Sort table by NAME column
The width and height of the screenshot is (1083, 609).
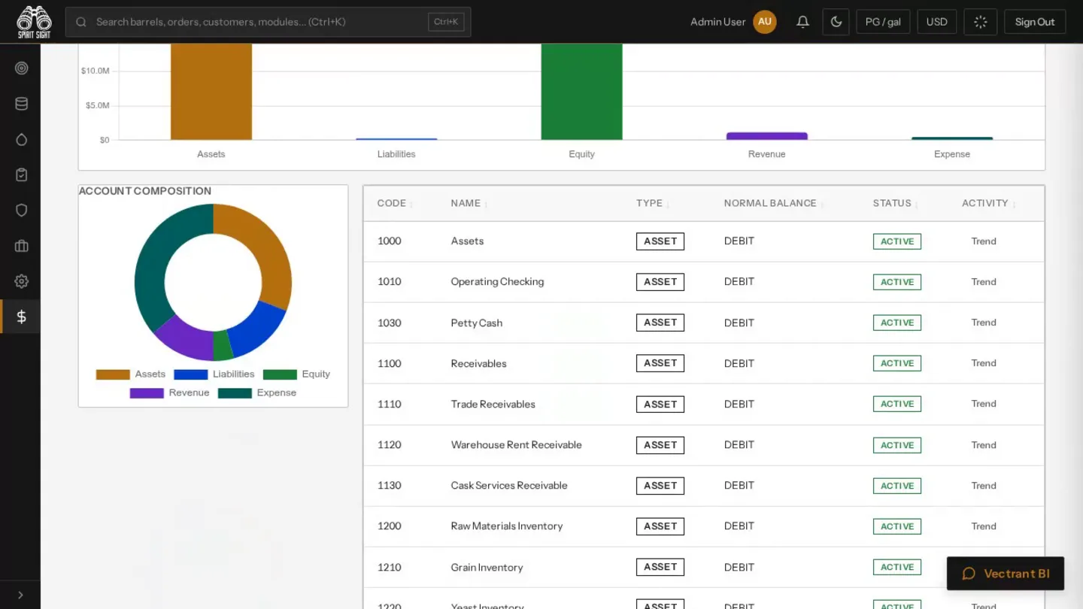[x=469, y=203]
